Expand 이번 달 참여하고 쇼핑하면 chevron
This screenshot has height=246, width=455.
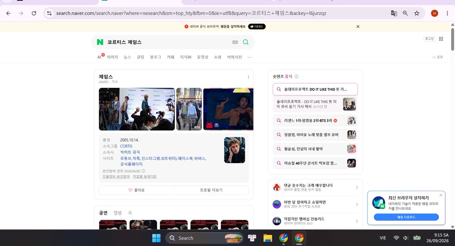(357, 204)
